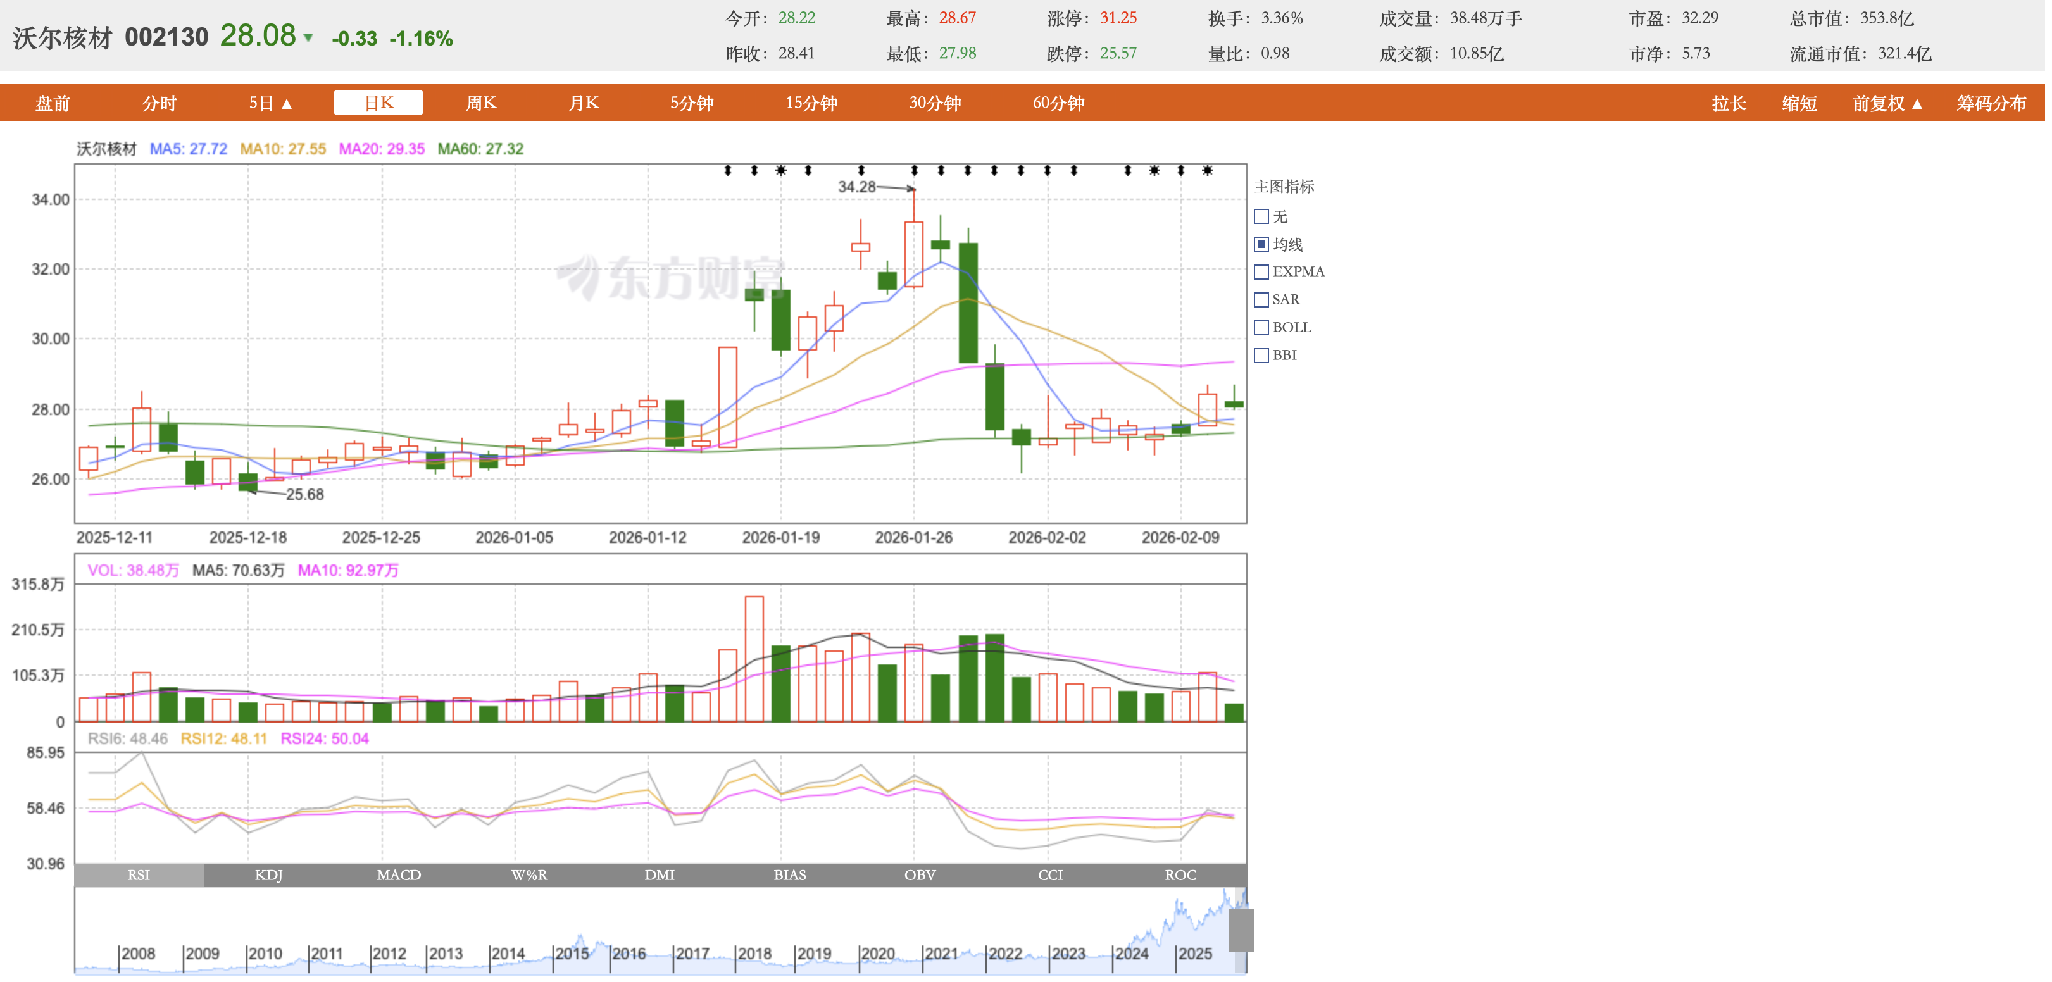This screenshot has width=2052, height=982.
Task: Enable the BOLL main chart indicator
Action: (x=1261, y=327)
